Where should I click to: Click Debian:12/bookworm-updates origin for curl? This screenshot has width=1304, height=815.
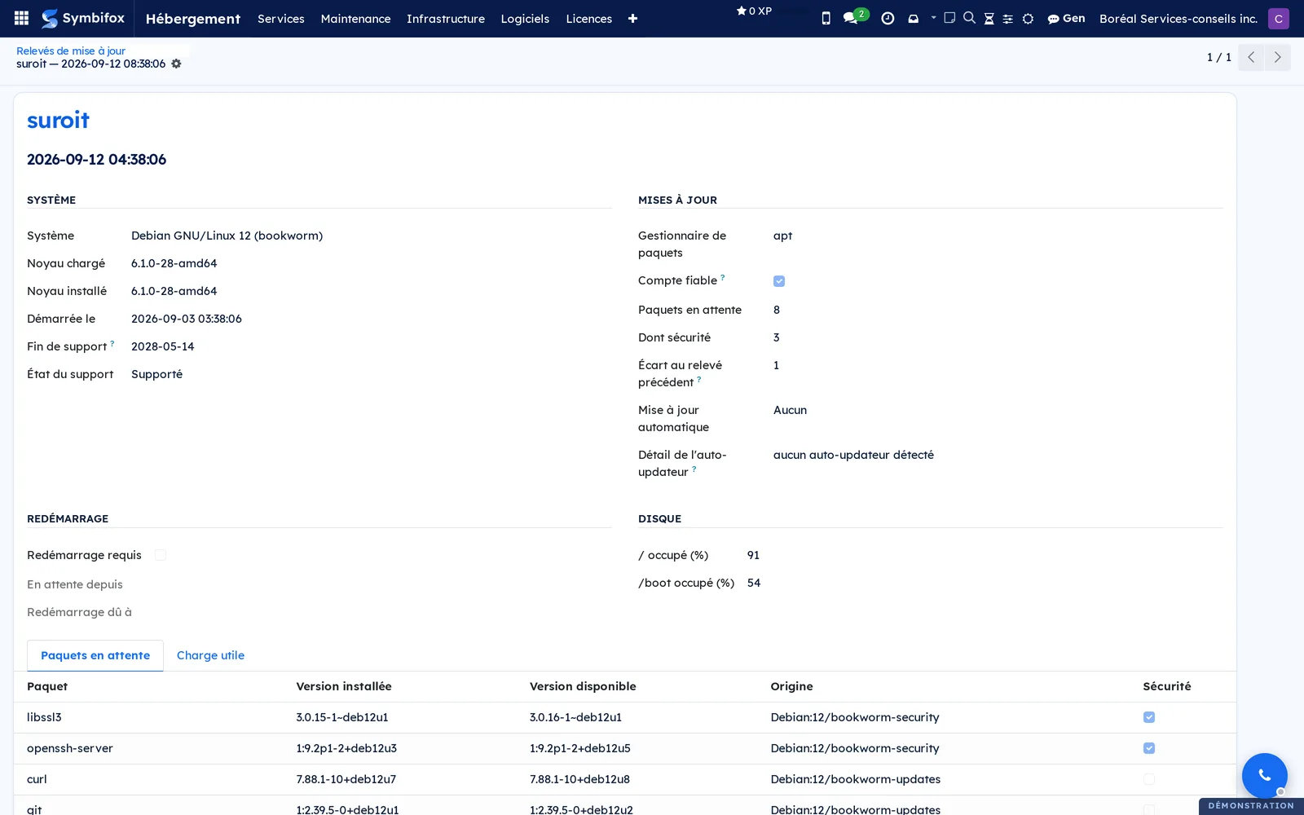pyautogui.click(x=855, y=779)
